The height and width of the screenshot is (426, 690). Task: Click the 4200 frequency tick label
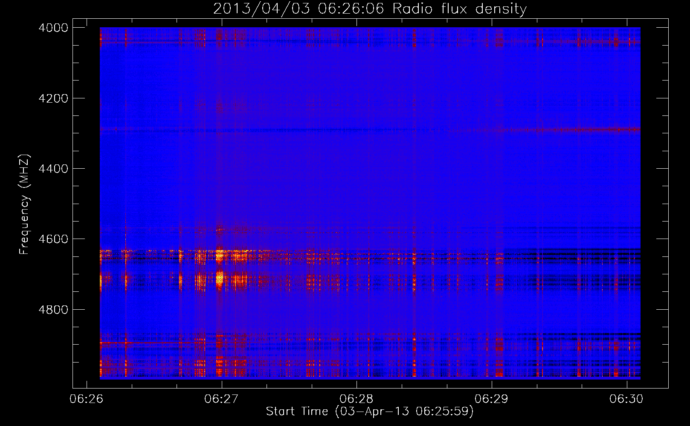click(x=53, y=98)
